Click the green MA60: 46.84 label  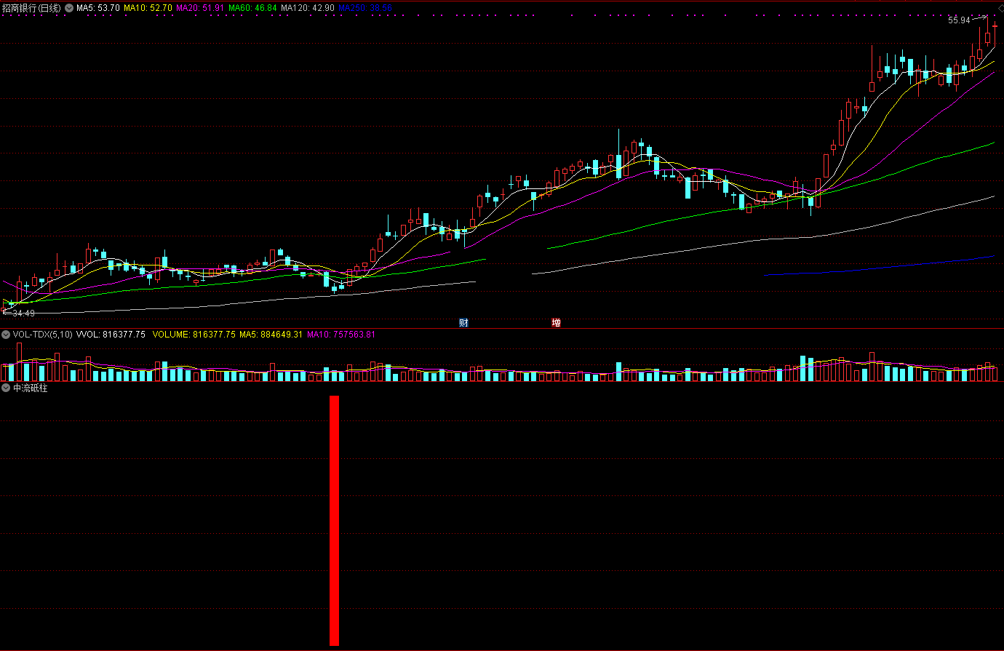[252, 8]
